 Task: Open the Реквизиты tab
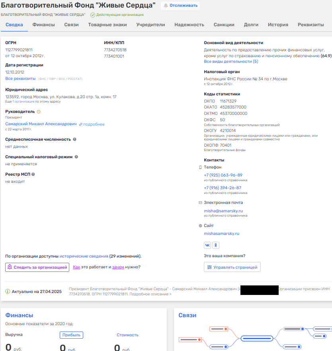point(311,25)
